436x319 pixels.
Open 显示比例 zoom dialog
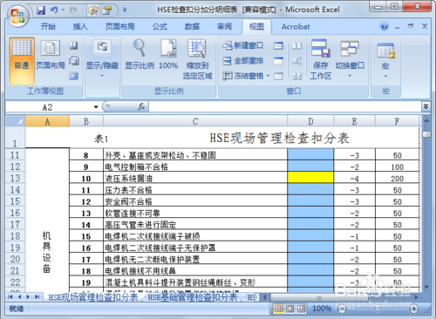pos(140,55)
